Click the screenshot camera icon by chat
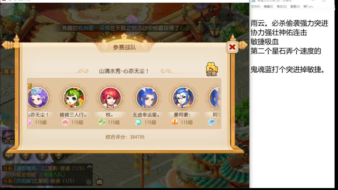The height and width of the screenshot is (190, 338). 99,182
